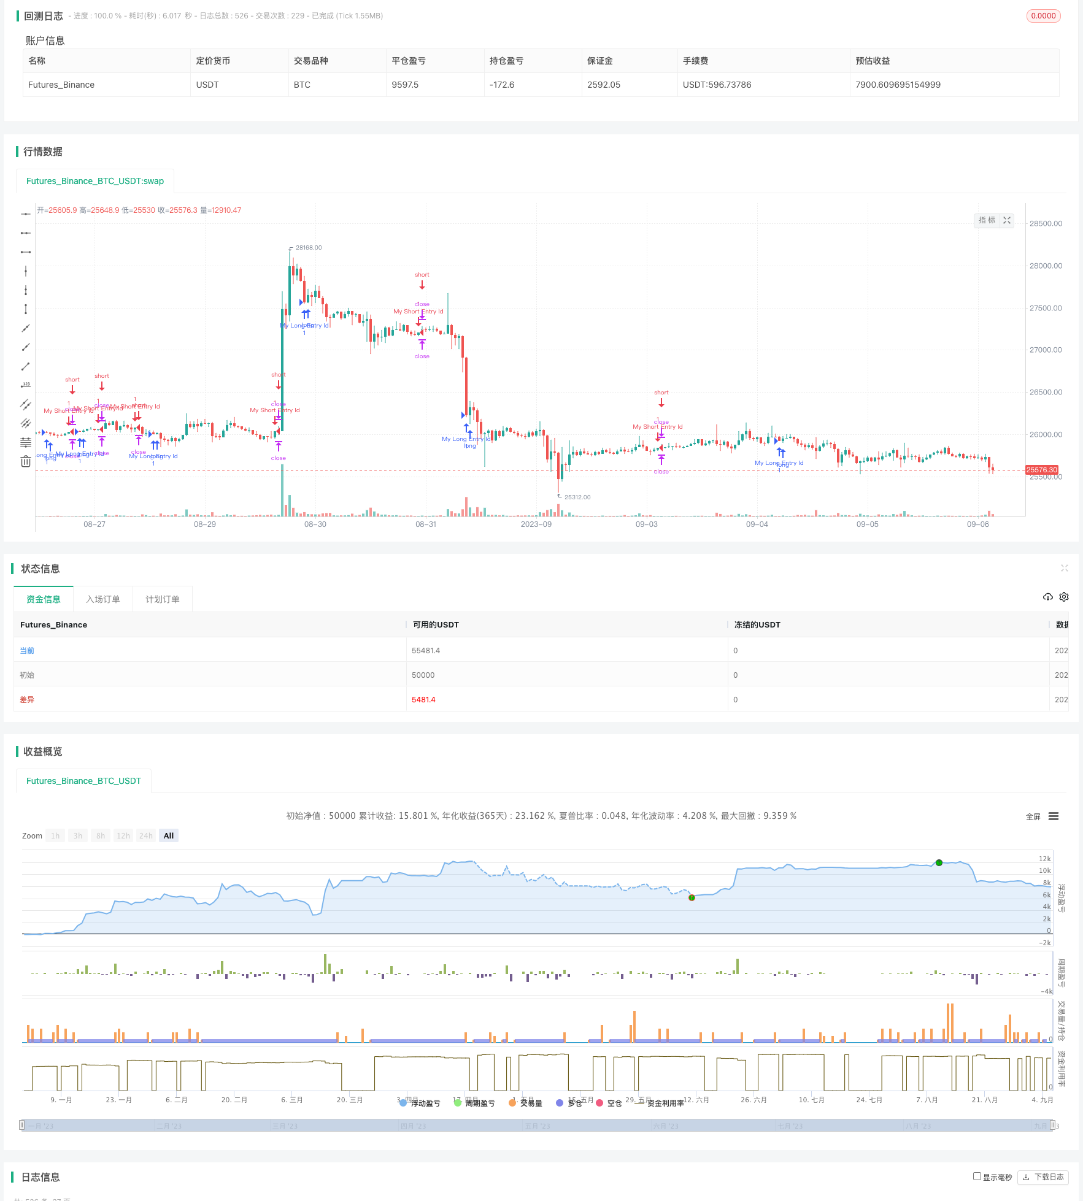Select the horizontal segment drawing tool
Image resolution: width=1083 pixels, height=1201 pixels.
(x=25, y=252)
